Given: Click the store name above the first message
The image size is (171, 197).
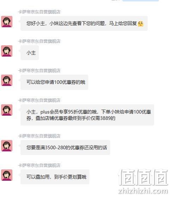Looking at the screenshot, I should click(39, 12).
